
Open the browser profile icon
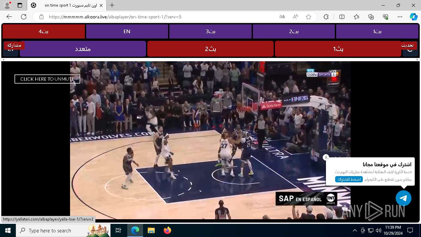7,5
